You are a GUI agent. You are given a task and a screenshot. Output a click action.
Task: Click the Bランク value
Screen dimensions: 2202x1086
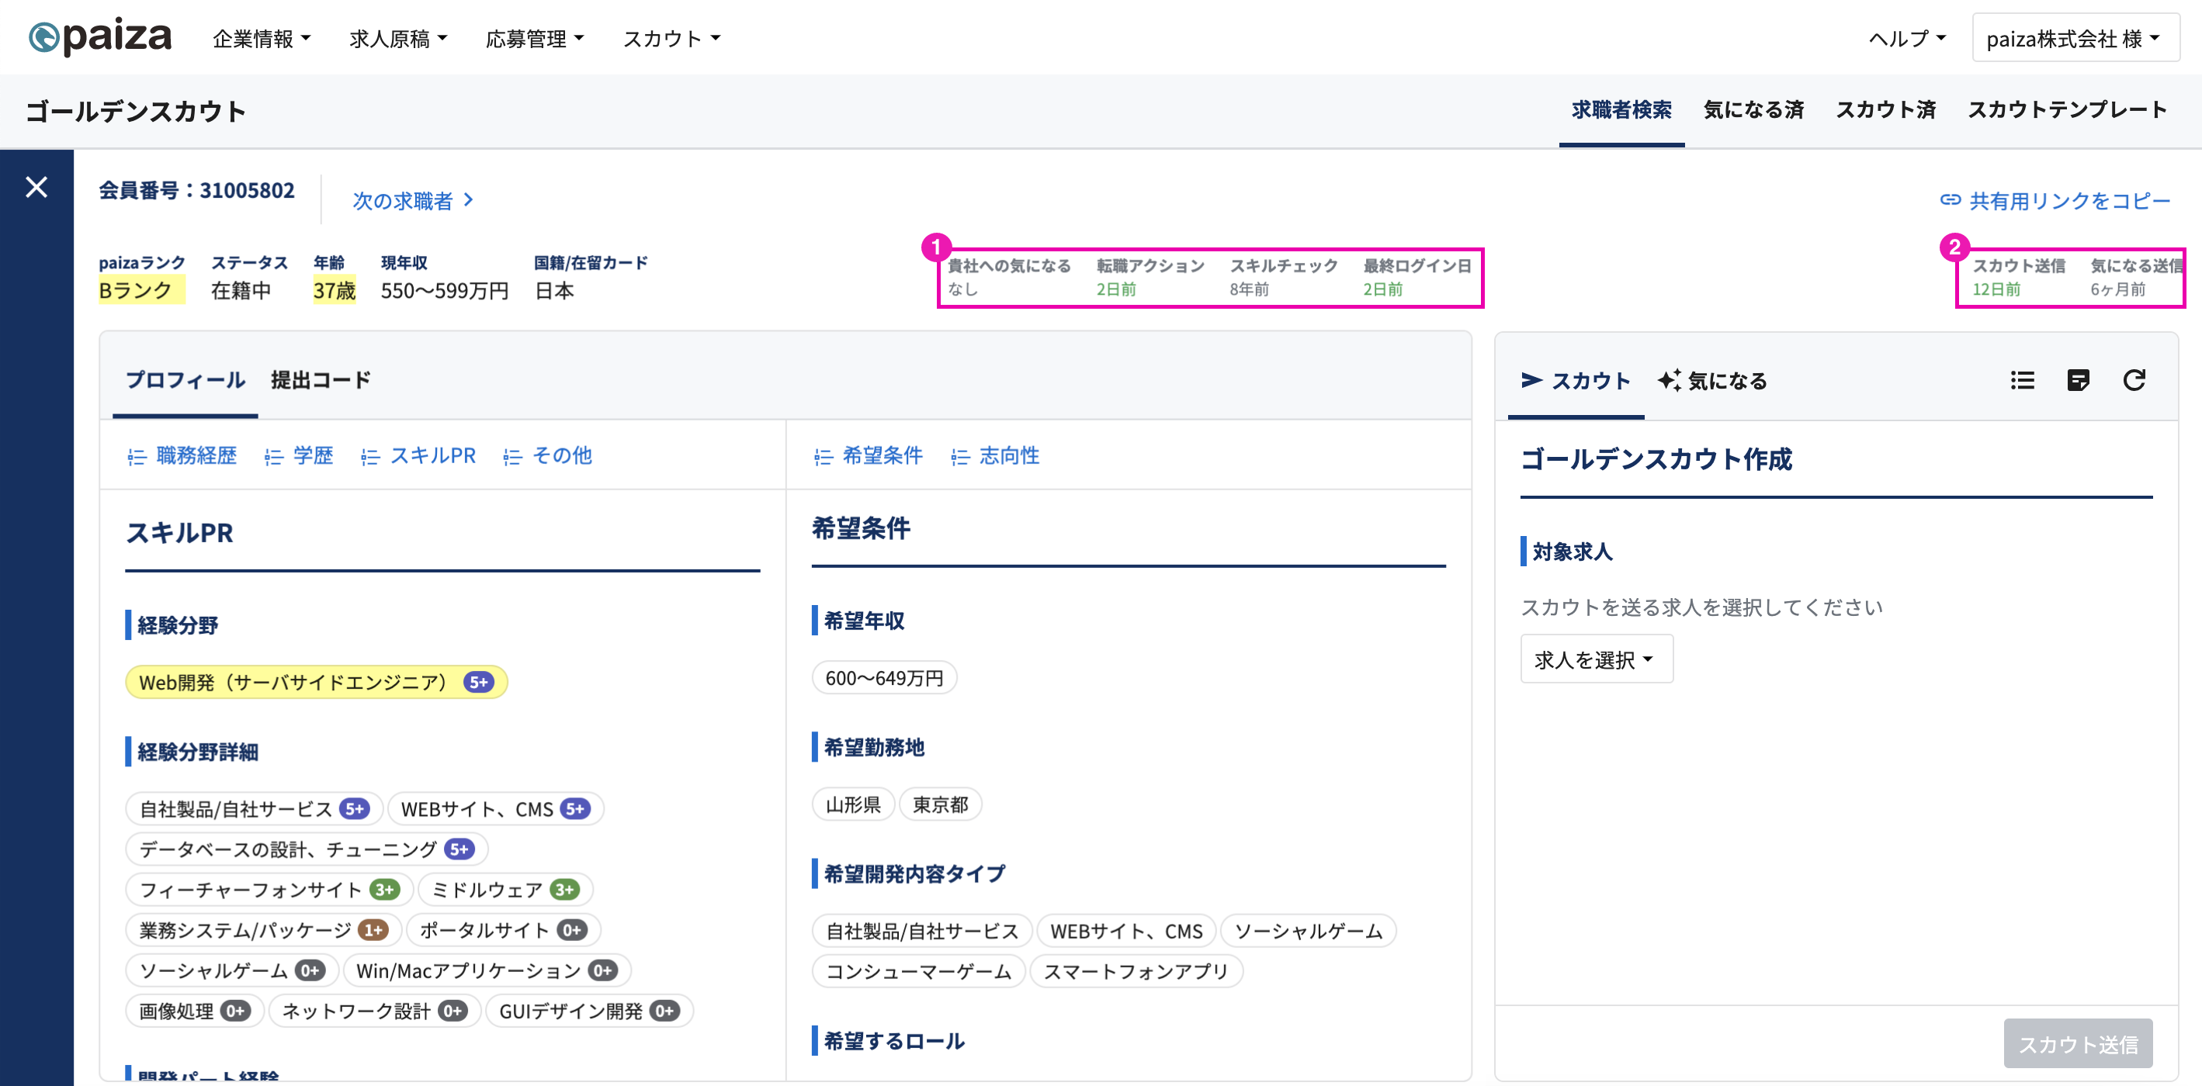pos(142,289)
